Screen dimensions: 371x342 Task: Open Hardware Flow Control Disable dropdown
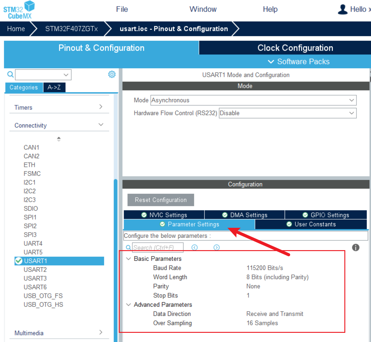pos(288,113)
